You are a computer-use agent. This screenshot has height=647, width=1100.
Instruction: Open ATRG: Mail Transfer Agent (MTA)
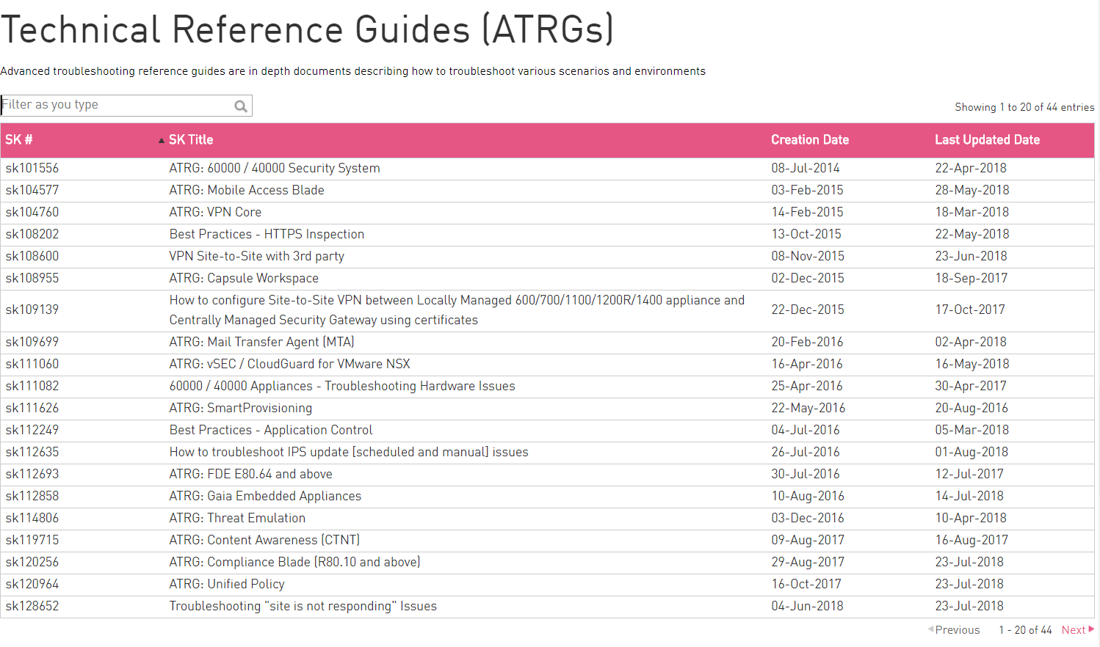coord(262,342)
